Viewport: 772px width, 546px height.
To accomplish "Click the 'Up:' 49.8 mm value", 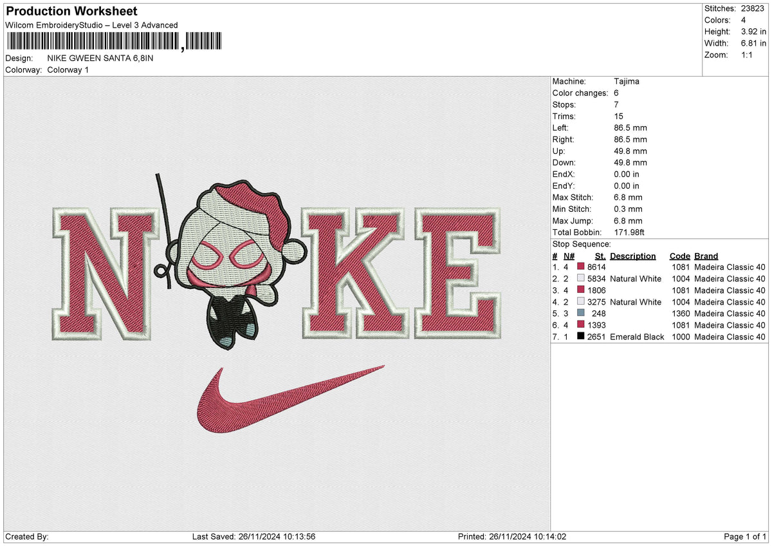I will point(630,151).
